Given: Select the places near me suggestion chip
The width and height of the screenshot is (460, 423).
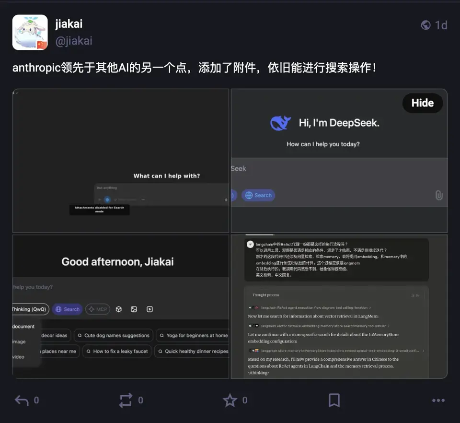Looking at the screenshot, I should click(x=59, y=351).
